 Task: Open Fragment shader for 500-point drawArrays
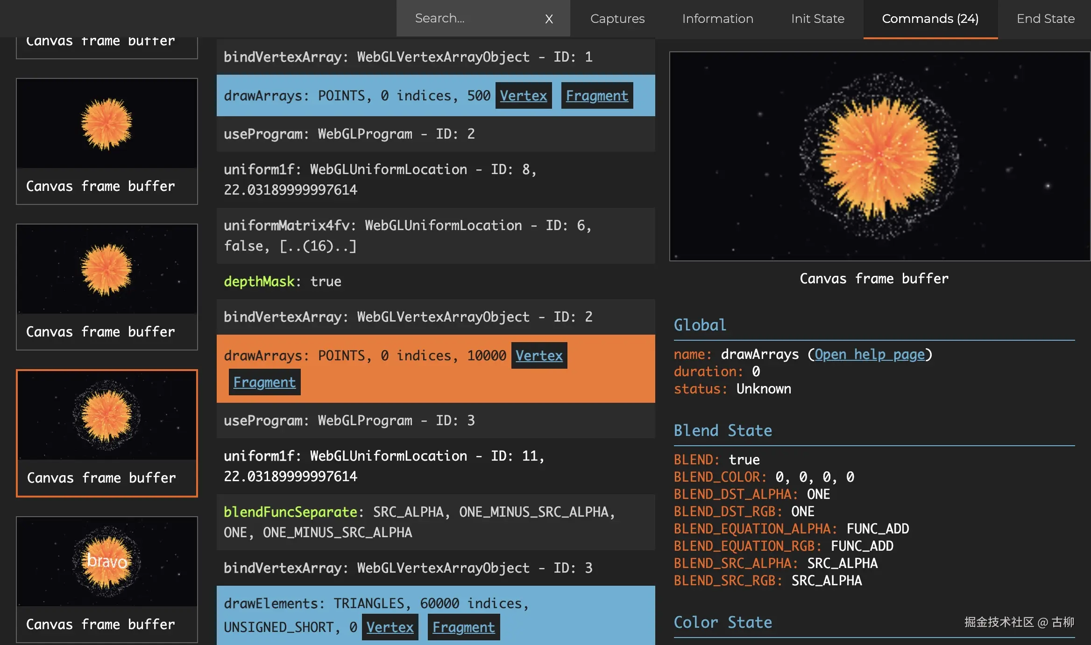596,96
